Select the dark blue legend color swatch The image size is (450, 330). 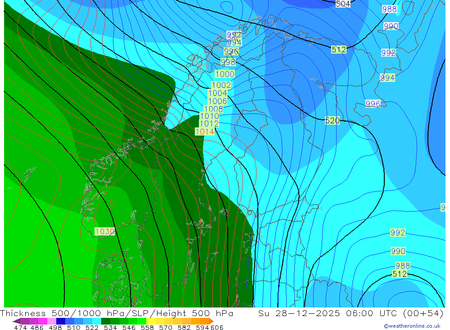pyautogui.click(x=61, y=321)
